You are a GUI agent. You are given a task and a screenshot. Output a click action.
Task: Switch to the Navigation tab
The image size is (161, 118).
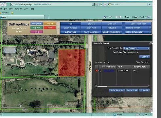[x=37, y=24]
